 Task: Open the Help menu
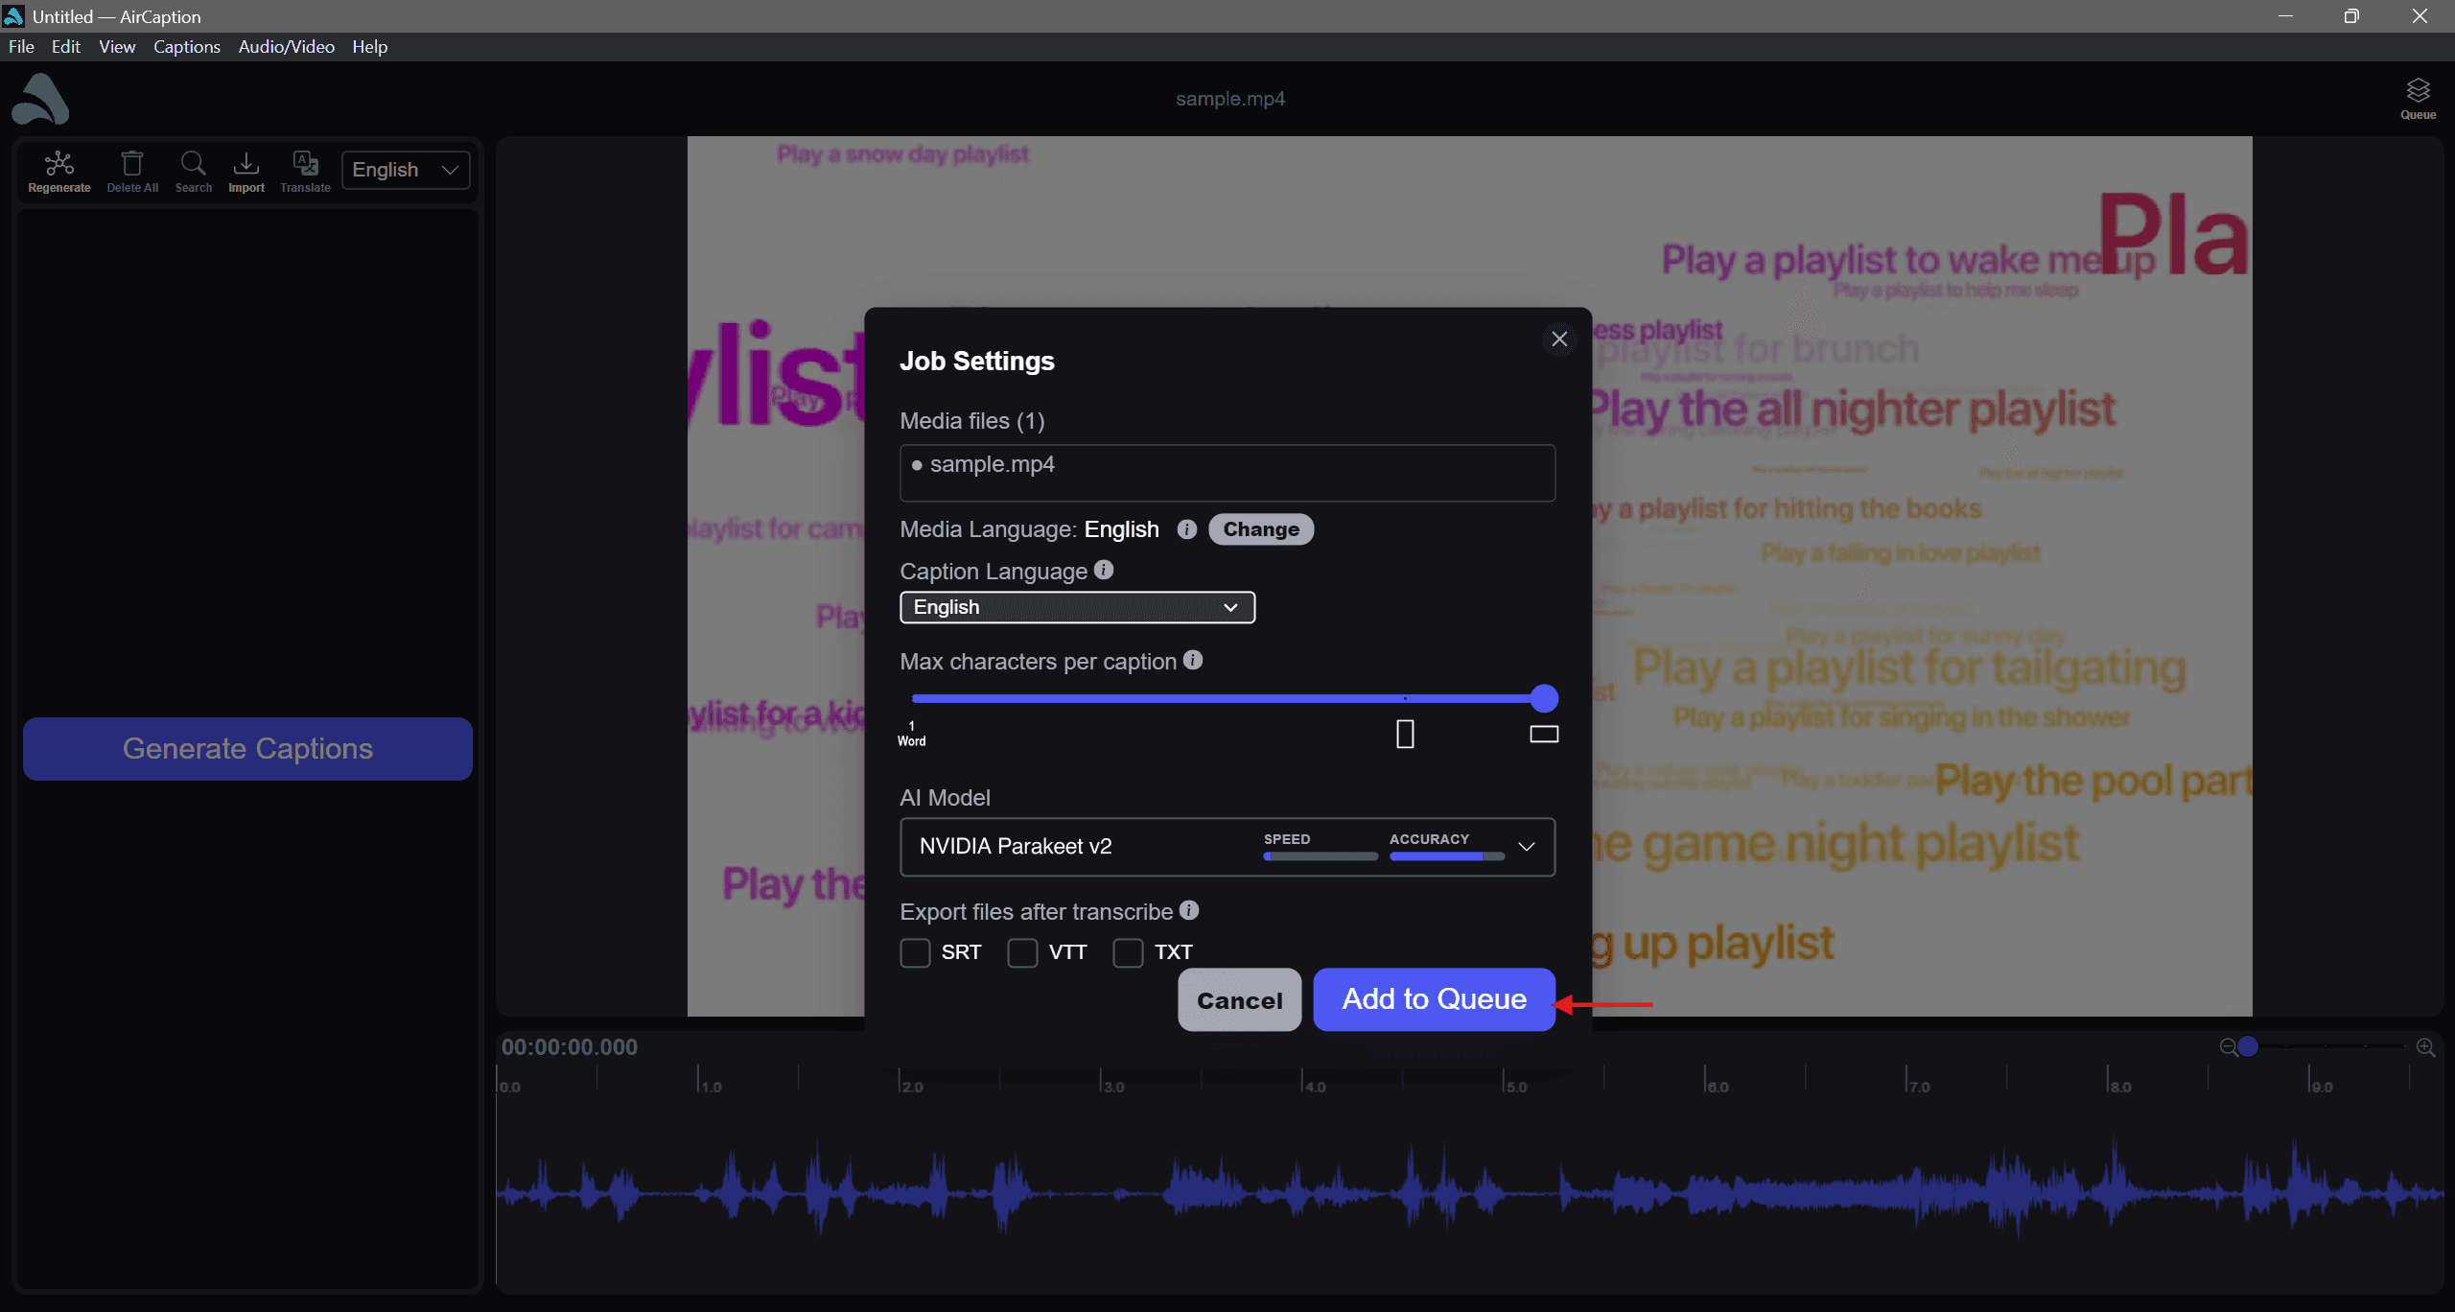coord(369,46)
